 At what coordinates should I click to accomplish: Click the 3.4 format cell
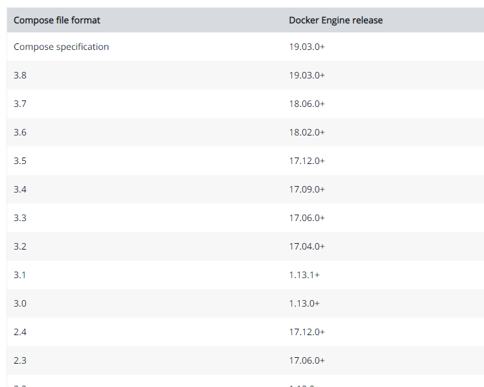click(20, 189)
